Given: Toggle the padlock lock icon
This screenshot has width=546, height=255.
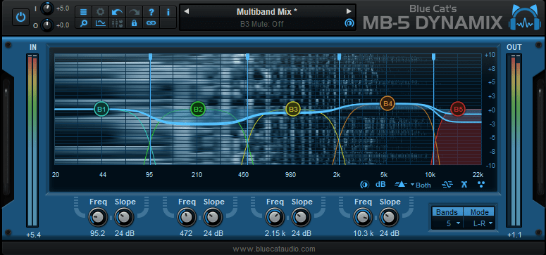Looking at the screenshot, I should point(134,23).
